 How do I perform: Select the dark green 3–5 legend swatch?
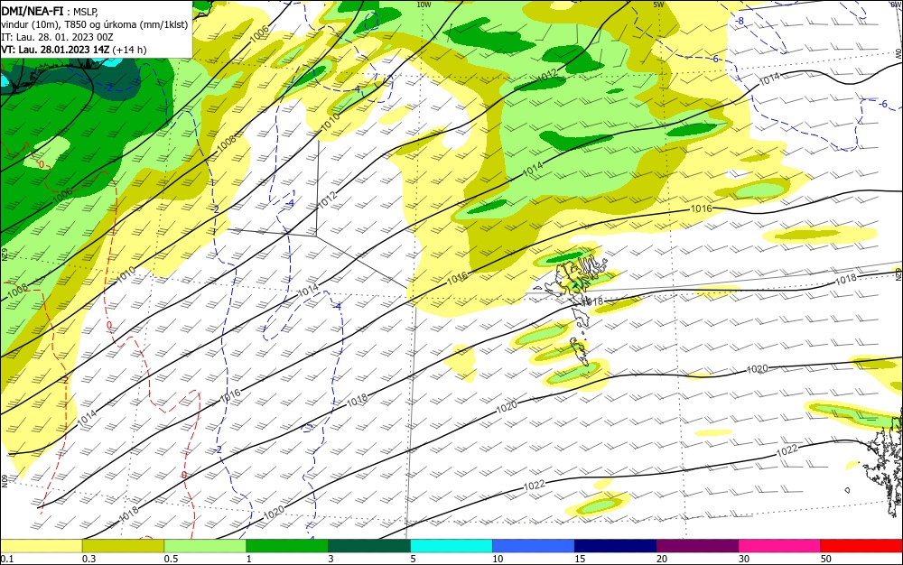pos(369,546)
